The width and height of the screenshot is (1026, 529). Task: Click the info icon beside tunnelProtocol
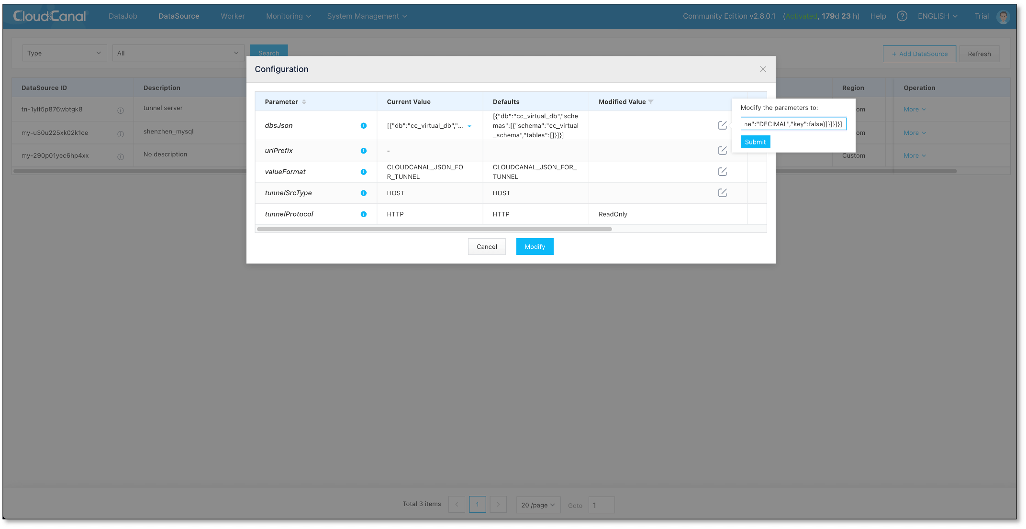click(x=364, y=214)
